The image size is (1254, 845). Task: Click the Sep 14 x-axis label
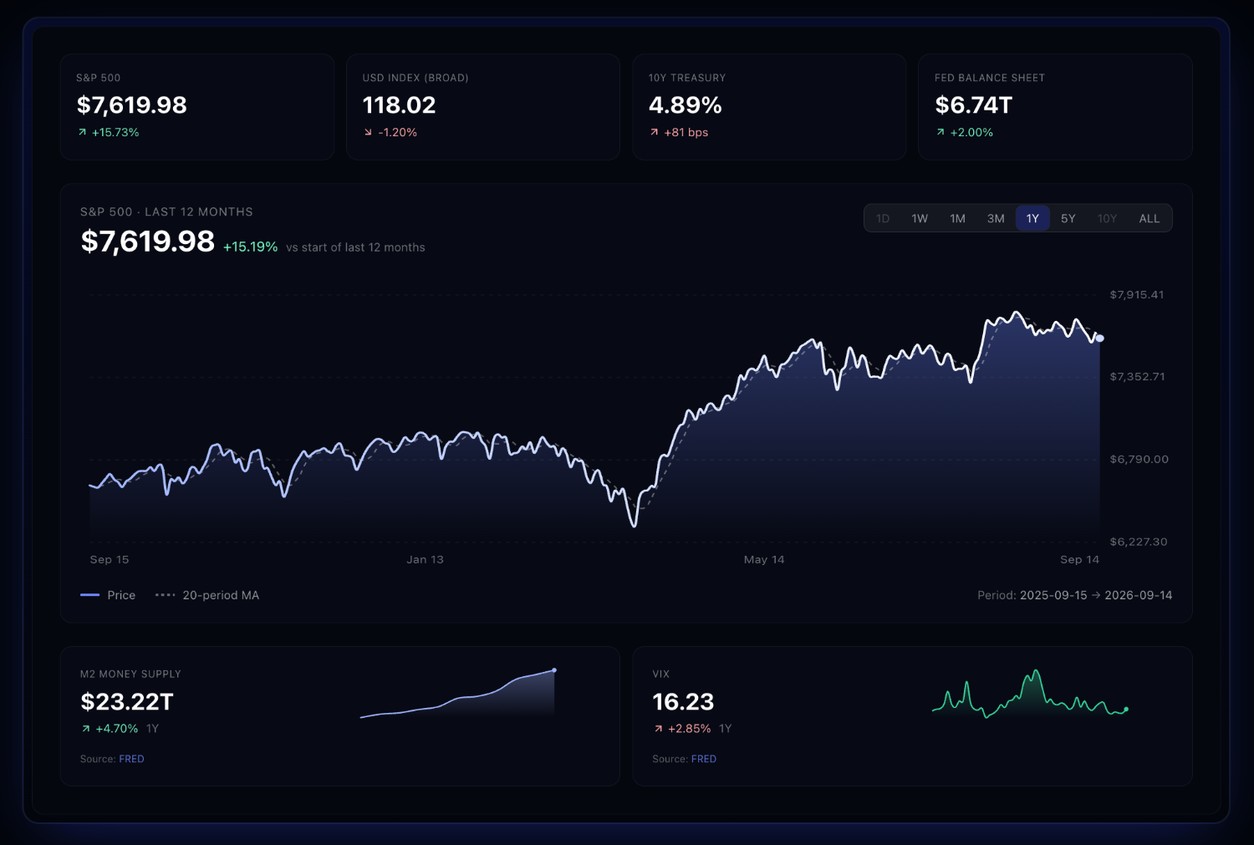pyautogui.click(x=1080, y=560)
